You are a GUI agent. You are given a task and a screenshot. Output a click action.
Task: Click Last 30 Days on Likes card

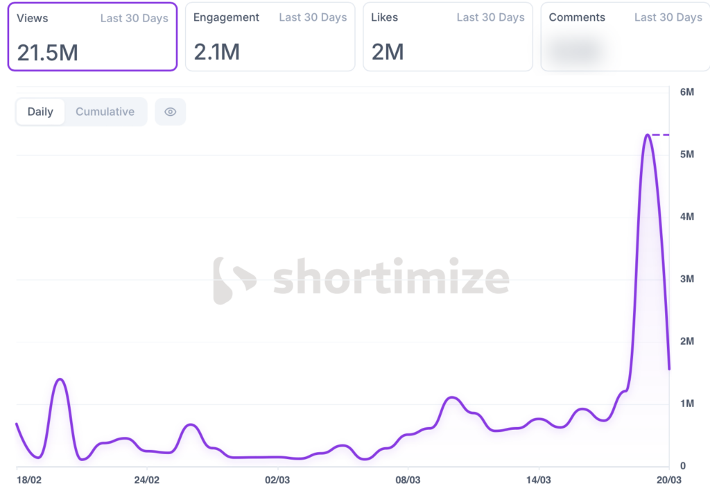pos(490,18)
